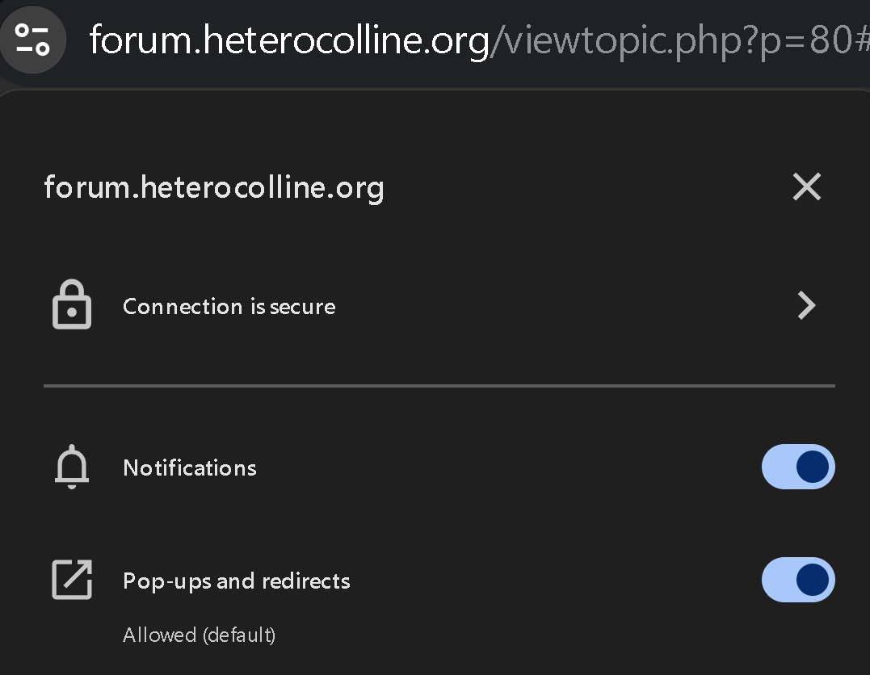The image size is (870, 675).
Task: Click the pop-ups external window icon
Action: 72,580
